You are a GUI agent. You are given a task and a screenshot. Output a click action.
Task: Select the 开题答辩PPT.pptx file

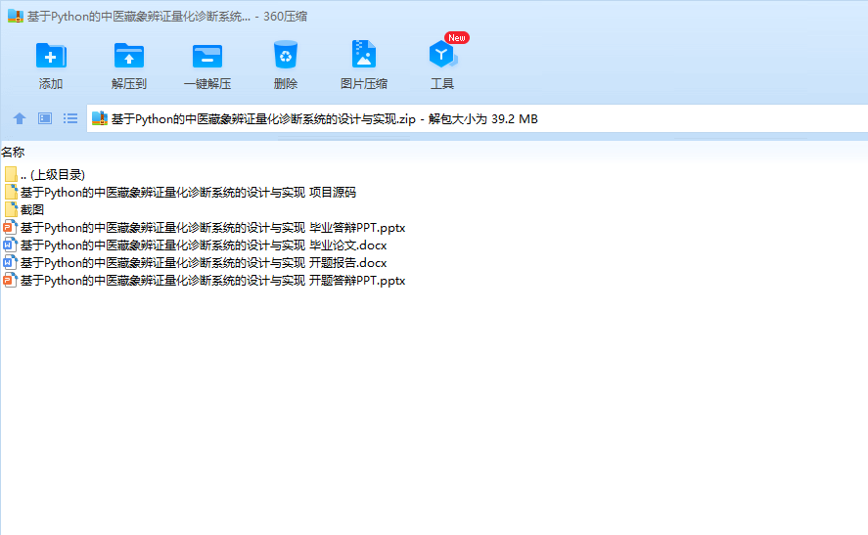coord(205,281)
